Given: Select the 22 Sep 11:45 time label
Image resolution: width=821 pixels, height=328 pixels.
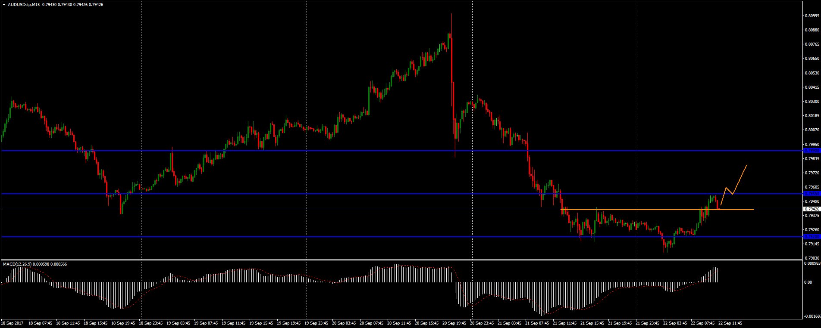Looking at the screenshot, I should [731, 322].
